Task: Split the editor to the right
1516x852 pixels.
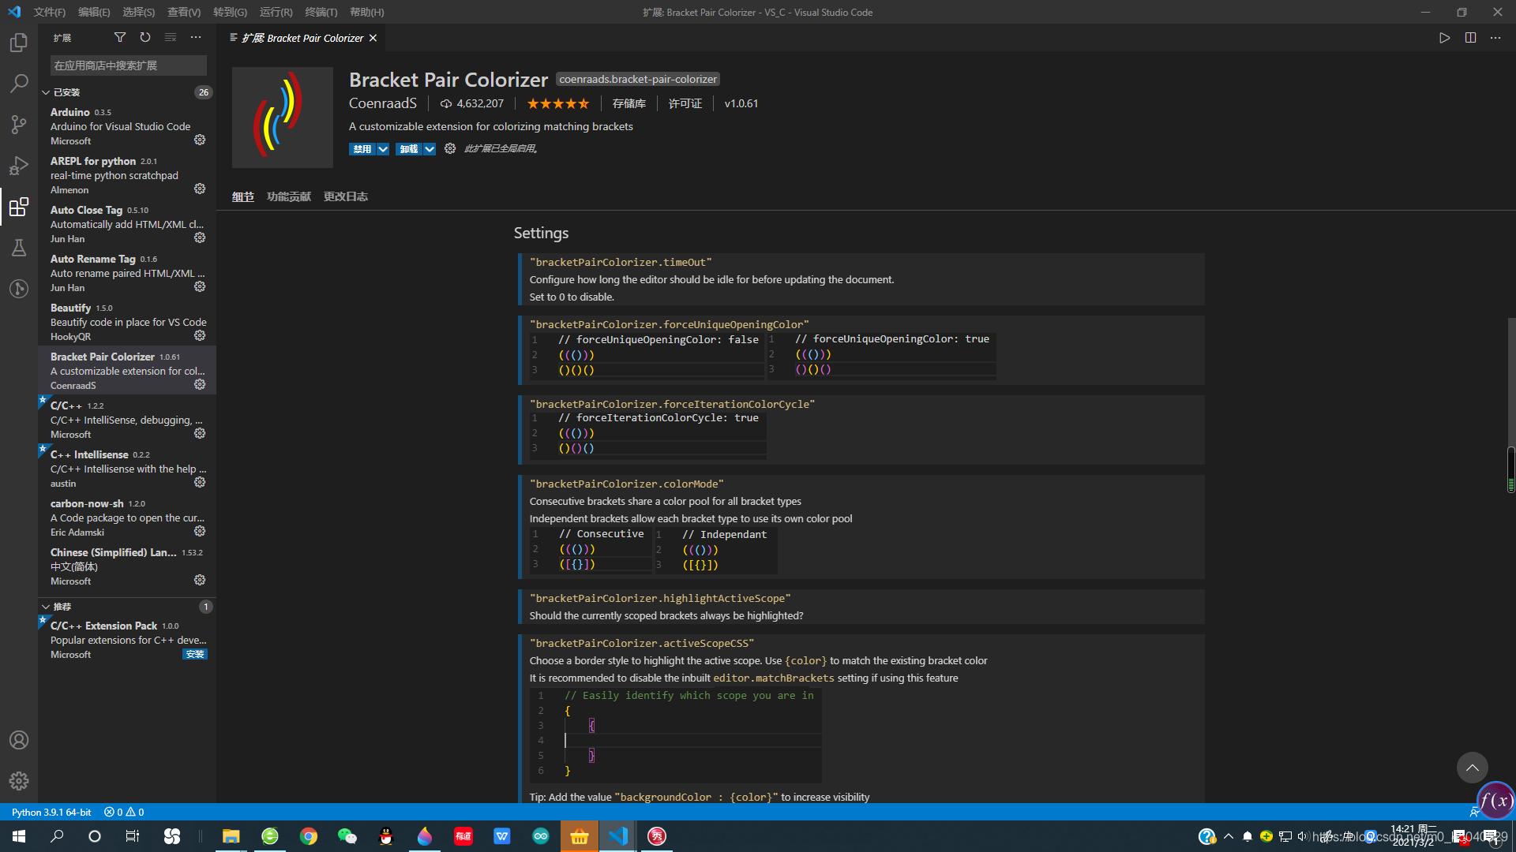Action: click(1470, 38)
